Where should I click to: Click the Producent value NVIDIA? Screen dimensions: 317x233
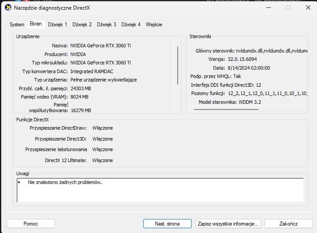(78, 54)
